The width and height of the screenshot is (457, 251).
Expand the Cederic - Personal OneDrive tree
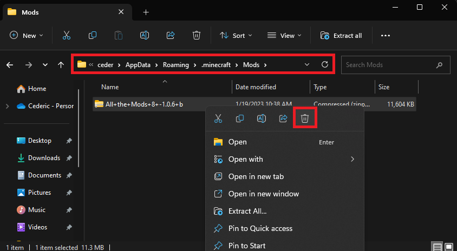[x=7, y=106]
